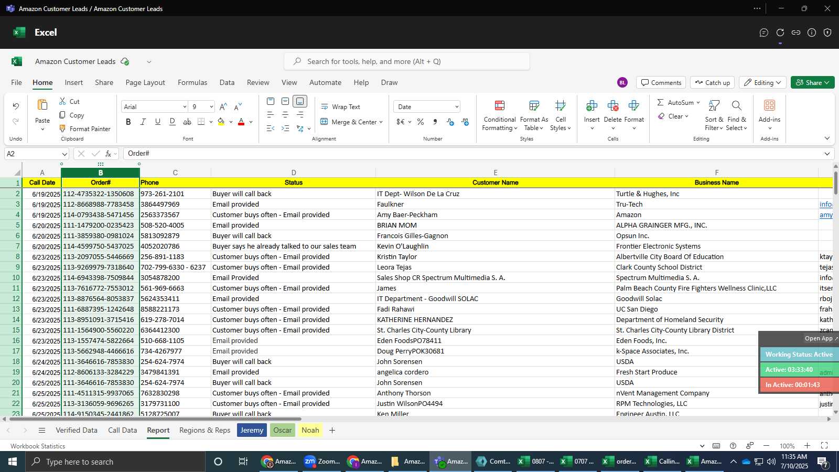Toggle bottom vertical alignment
Screen dimensions: 839x472
[x=300, y=101]
